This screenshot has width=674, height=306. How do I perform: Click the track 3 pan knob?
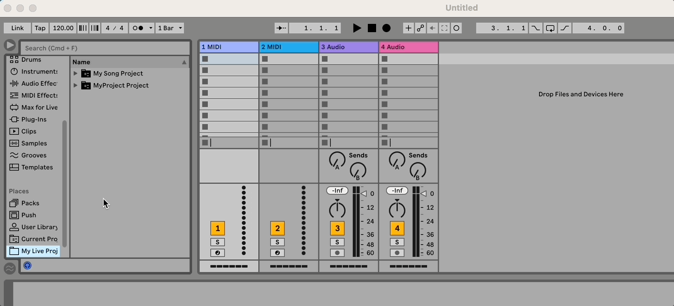337,210
